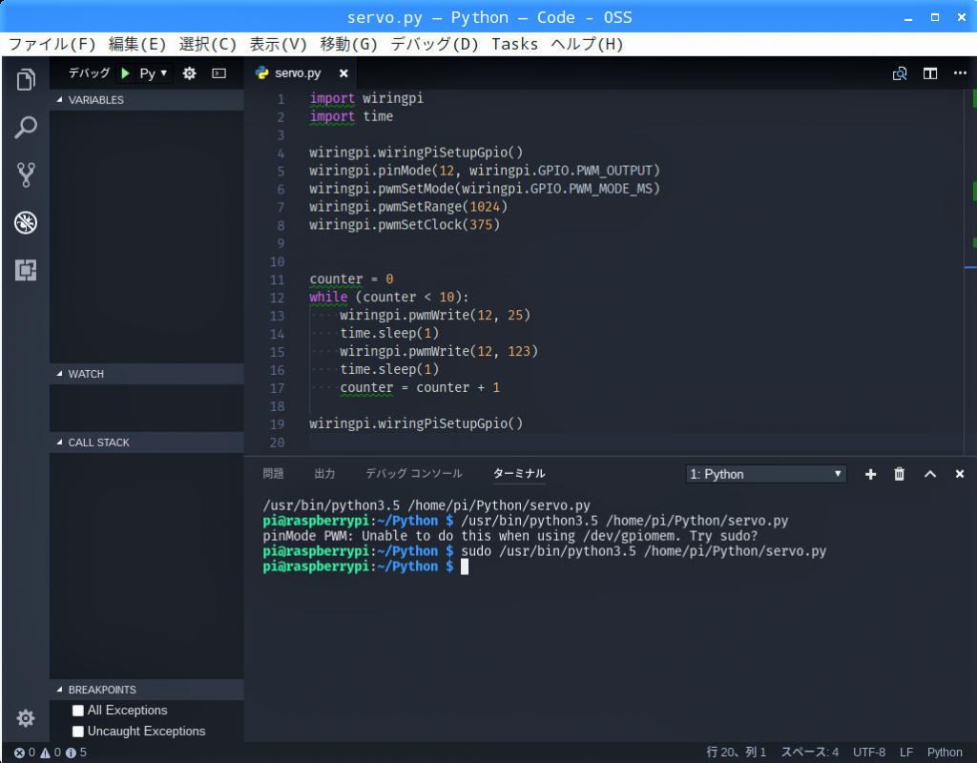
Task: Click editor overview ruler scrollbar
Action: click(x=970, y=271)
